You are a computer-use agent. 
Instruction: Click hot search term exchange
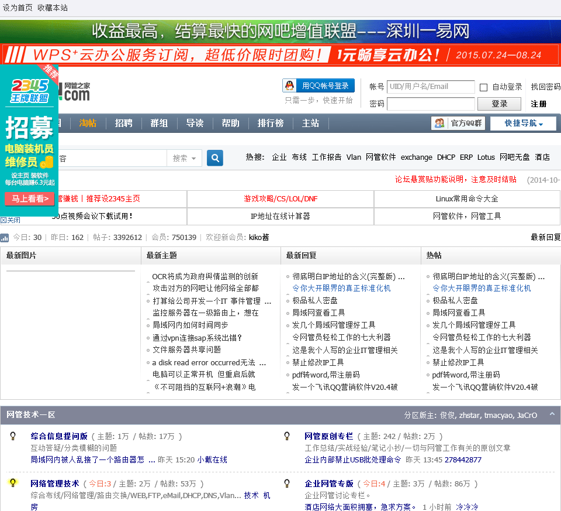point(417,157)
